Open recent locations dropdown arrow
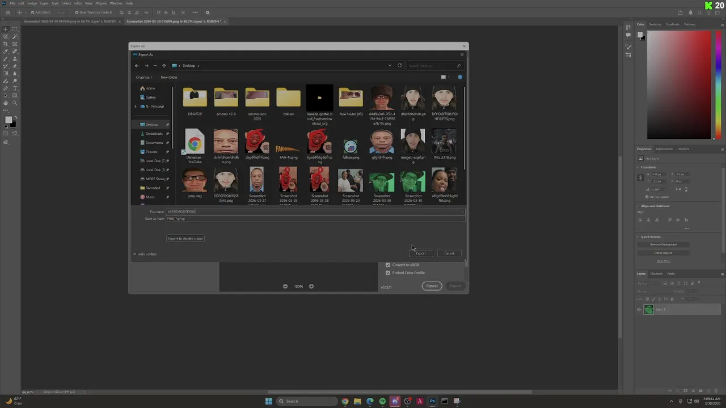Viewport: 726px width, 408px height. coord(155,66)
